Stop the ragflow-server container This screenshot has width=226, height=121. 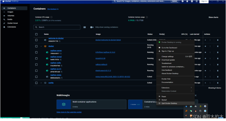coord(205,52)
